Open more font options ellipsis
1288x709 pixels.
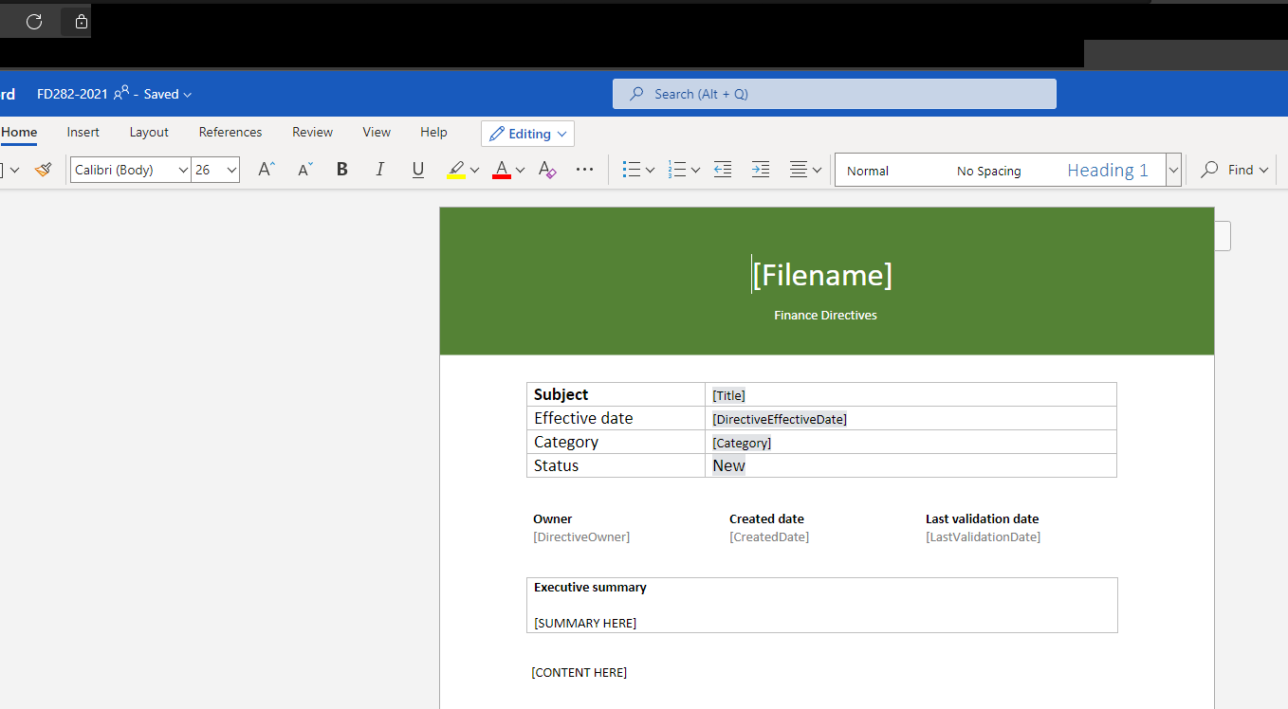tap(585, 170)
